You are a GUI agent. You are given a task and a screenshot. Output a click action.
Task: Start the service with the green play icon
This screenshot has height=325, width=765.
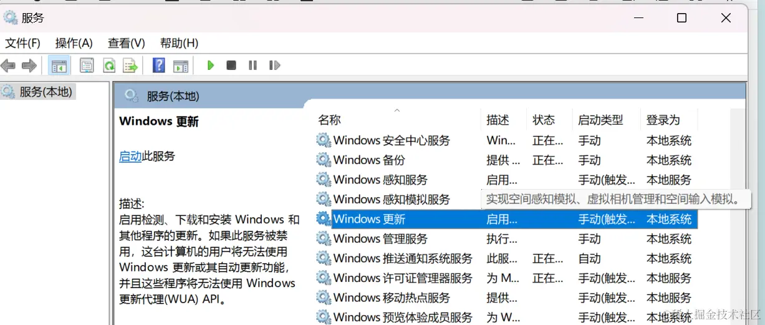coord(211,65)
